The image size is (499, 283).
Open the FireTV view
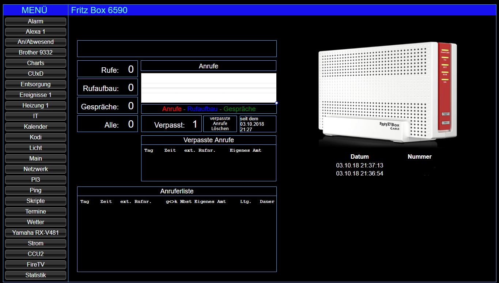point(35,265)
